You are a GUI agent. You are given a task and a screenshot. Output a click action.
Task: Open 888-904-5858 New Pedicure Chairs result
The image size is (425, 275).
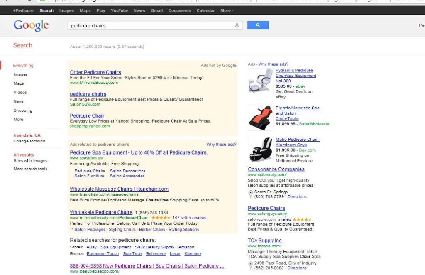(147, 266)
